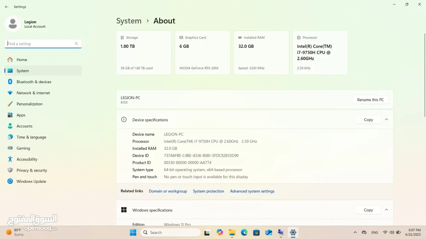Open the Windows Start menu
This screenshot has height=239, width=426.
(x=133, y=232)
